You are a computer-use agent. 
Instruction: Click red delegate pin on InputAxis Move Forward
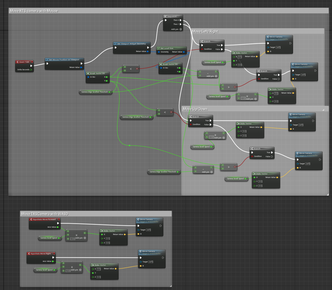tap(59, 220)
